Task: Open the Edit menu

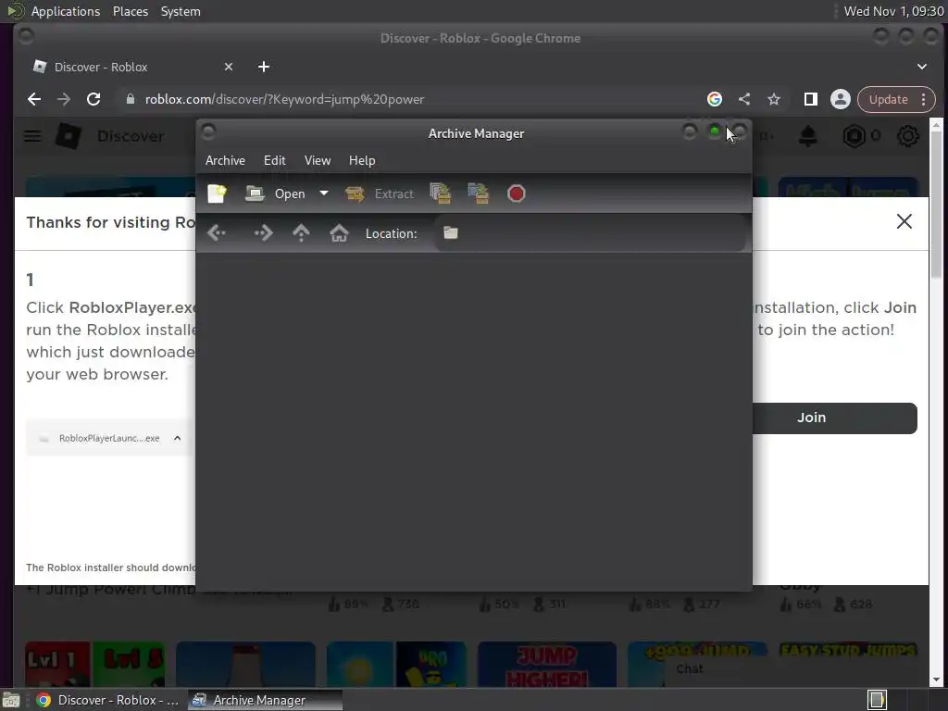Action: pos(274,160)
